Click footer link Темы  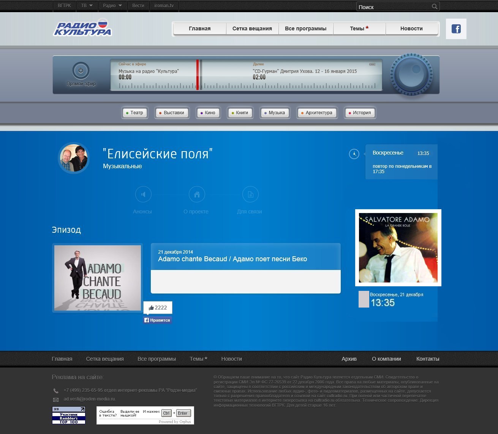198,359
